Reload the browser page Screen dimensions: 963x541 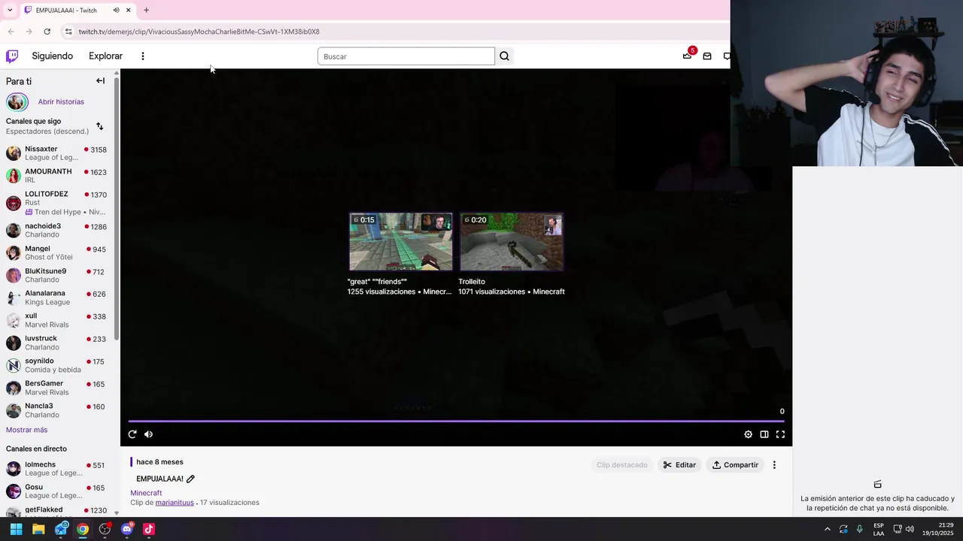point(47,32)
